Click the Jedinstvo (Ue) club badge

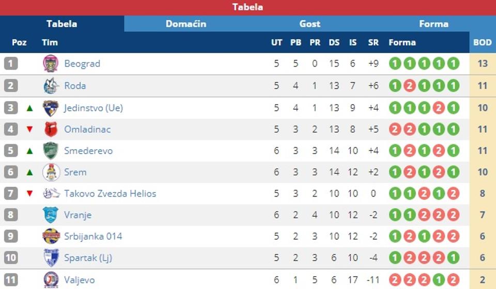(x=51, y=108)
